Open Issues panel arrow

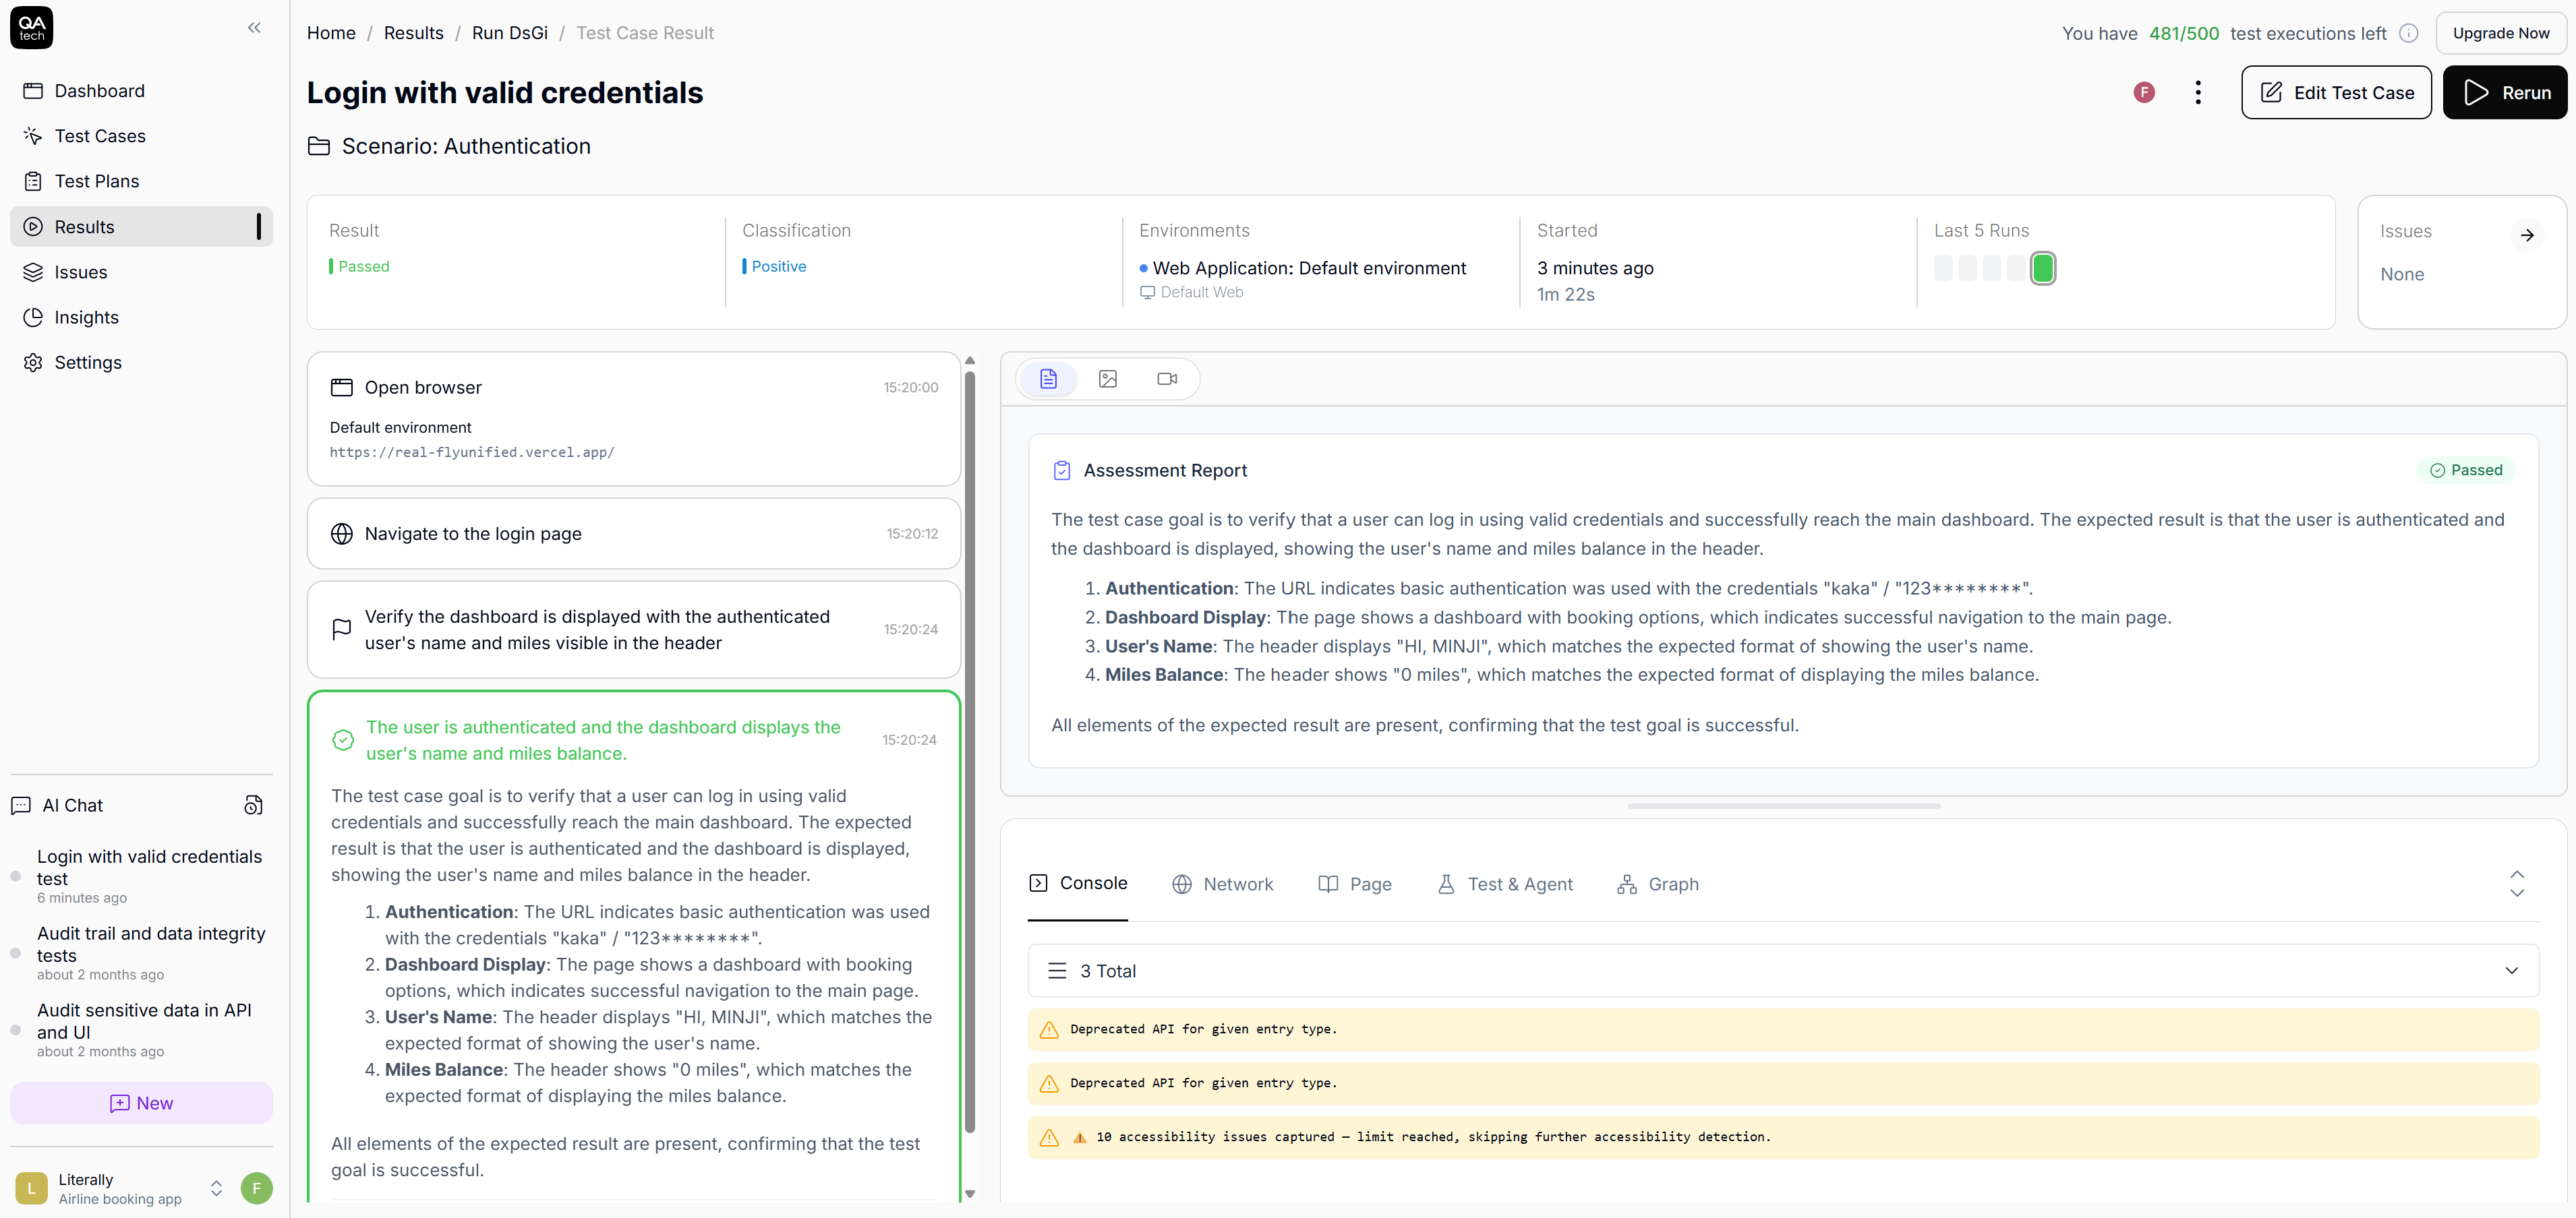(x=2526, y=236)
